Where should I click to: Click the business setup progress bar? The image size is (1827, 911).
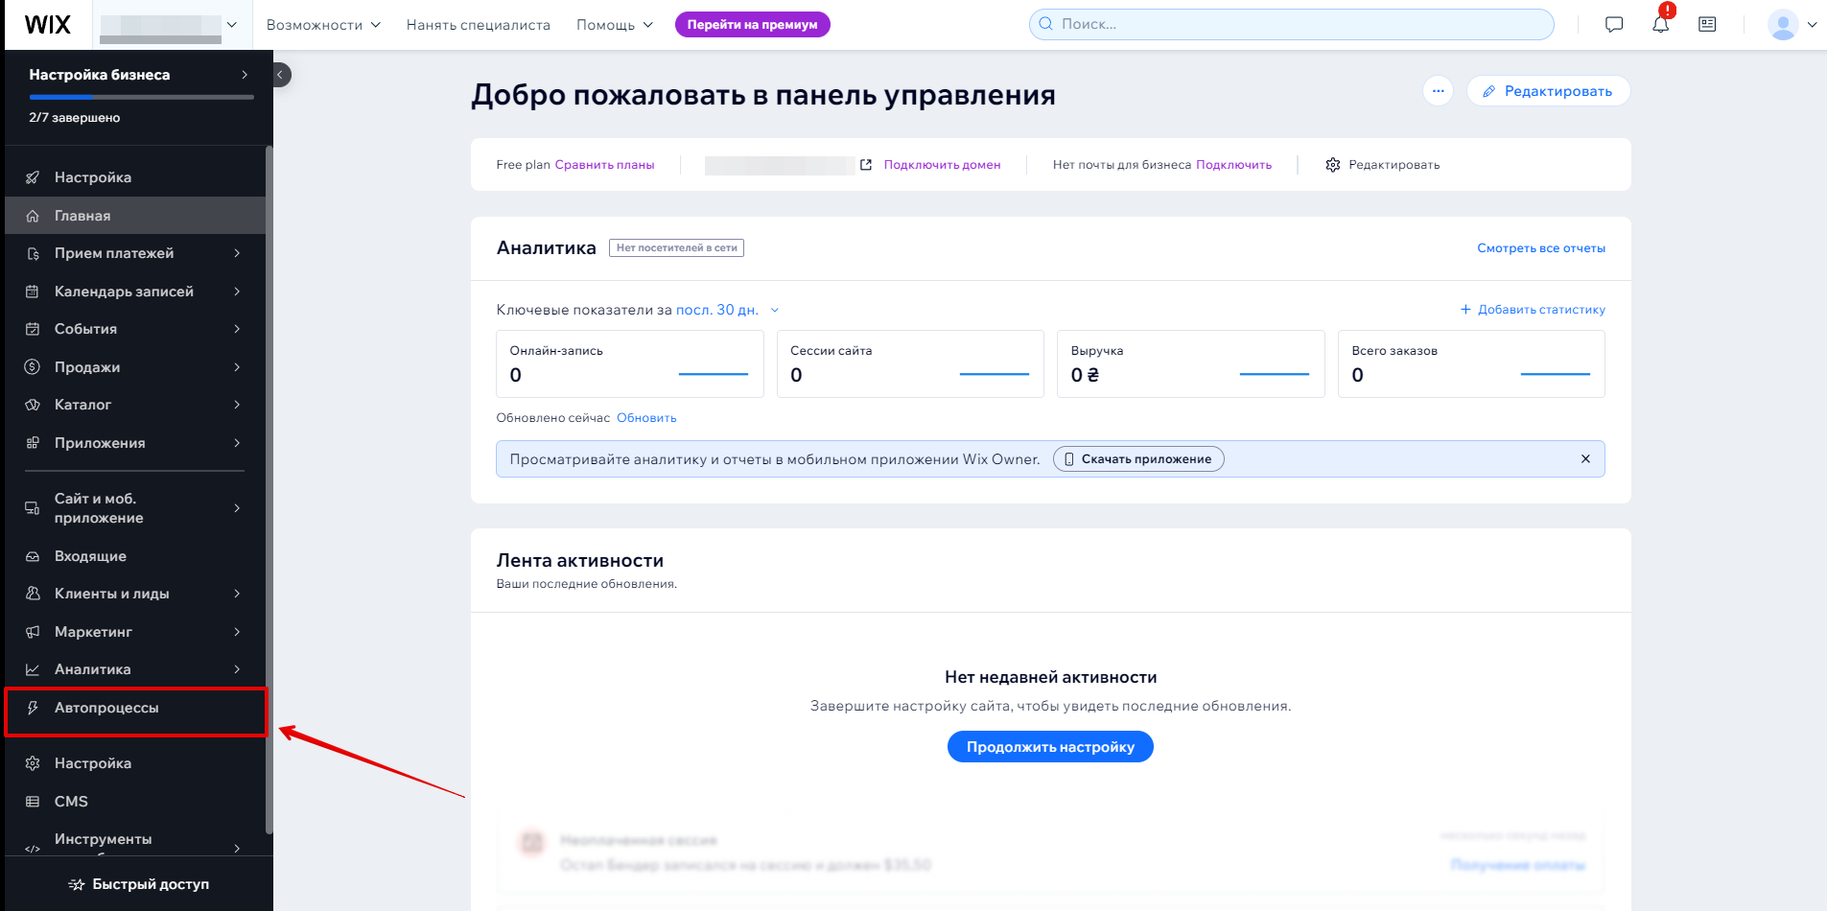coord(141,97)
